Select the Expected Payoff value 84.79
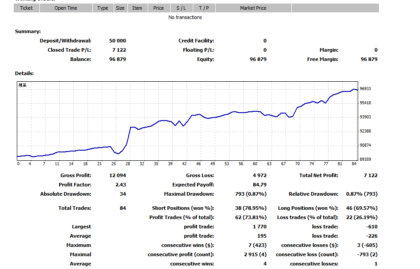 point(259,185)
